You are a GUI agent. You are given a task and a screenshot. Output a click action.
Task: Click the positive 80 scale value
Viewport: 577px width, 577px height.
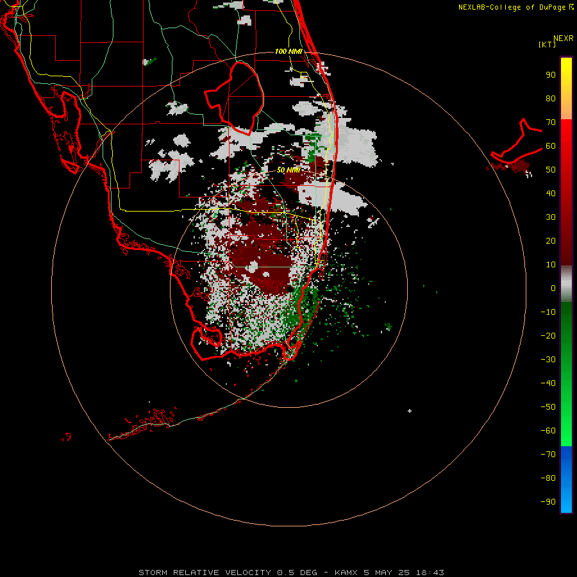tap(551, 99)
